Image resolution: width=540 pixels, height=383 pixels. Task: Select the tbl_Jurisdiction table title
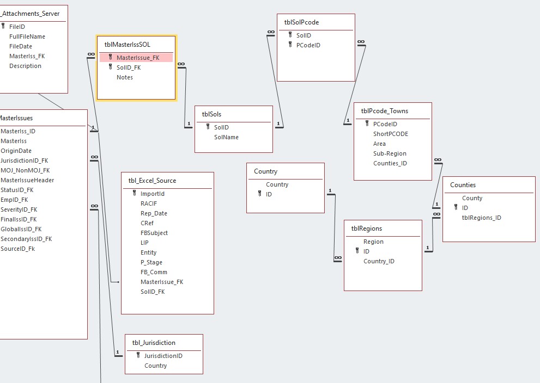154,343
